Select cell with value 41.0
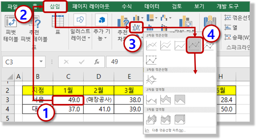 pyautogui.click(x=99, y=109)
